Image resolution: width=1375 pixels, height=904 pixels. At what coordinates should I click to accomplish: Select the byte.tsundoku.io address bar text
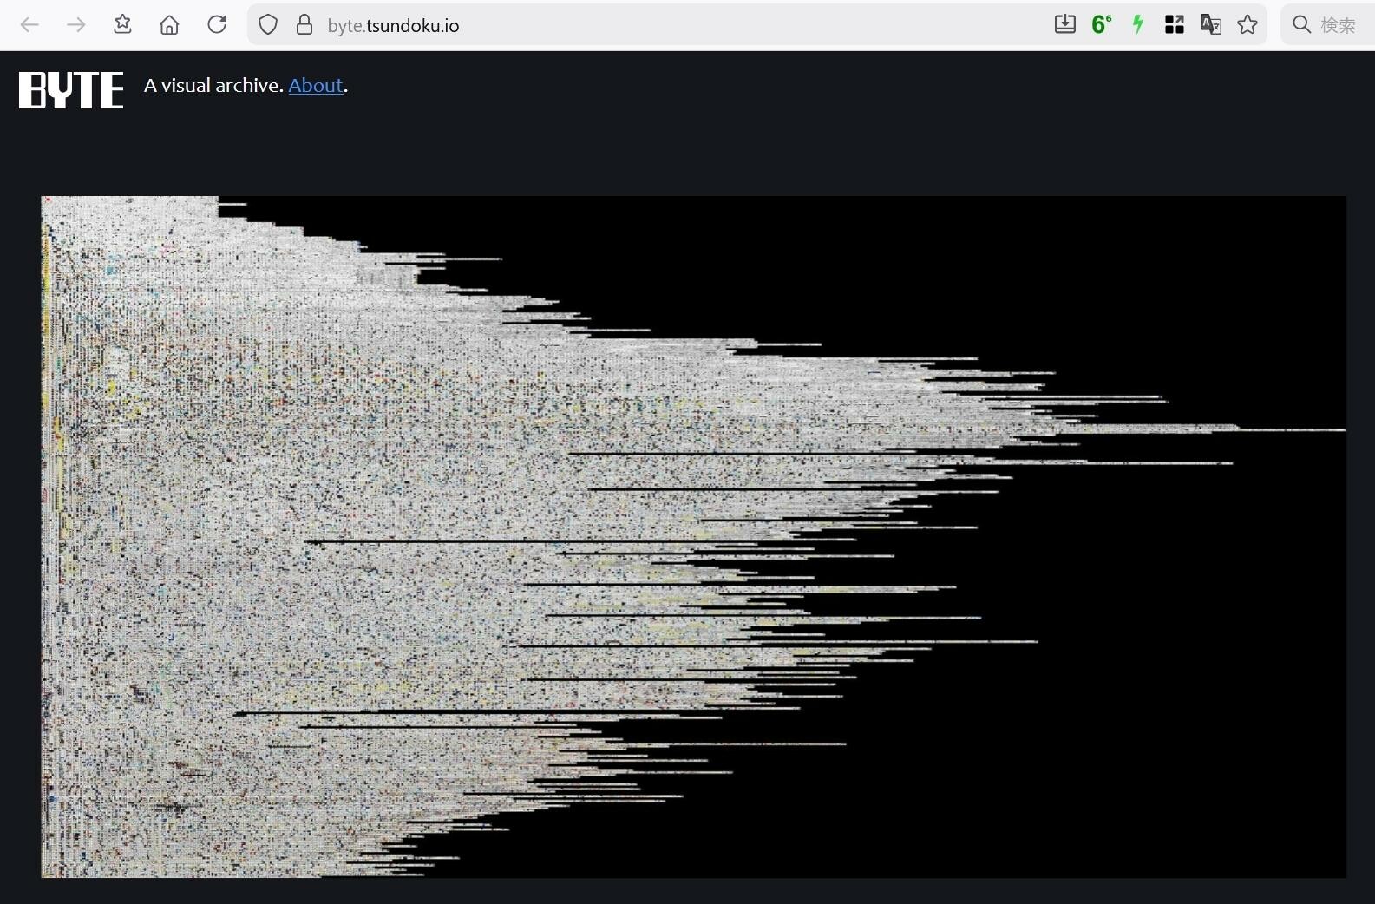[393, 25]
